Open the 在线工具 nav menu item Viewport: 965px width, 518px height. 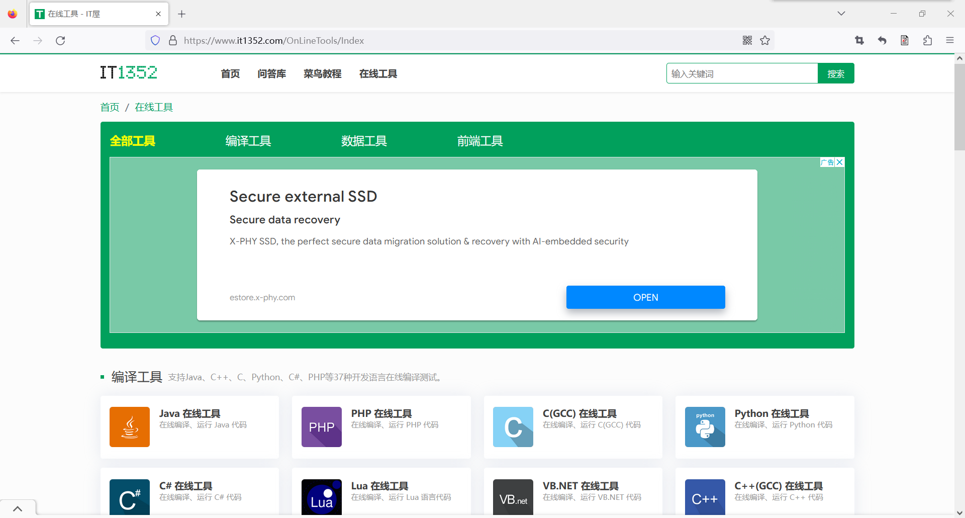(x=378, y=74)
